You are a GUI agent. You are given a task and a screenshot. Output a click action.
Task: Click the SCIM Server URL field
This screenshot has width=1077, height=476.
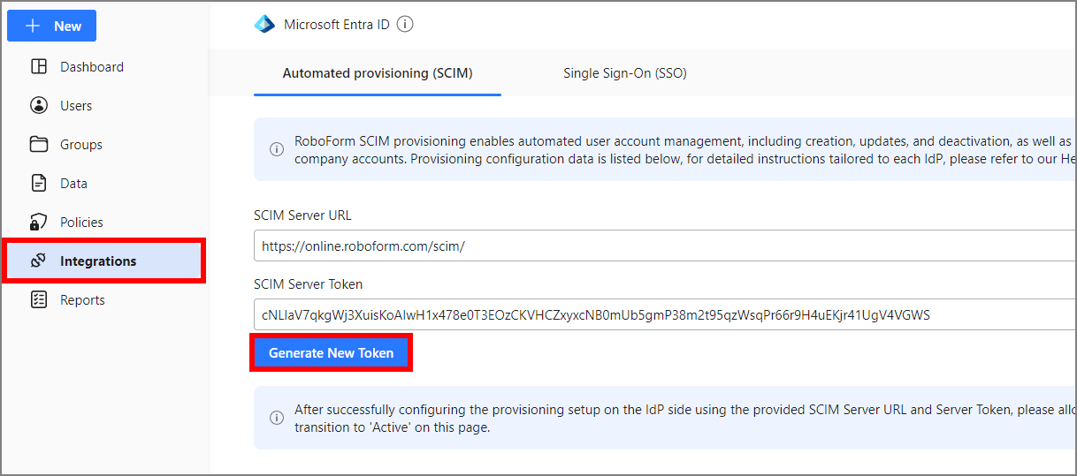pyautogui.click(x=663, y=246)
